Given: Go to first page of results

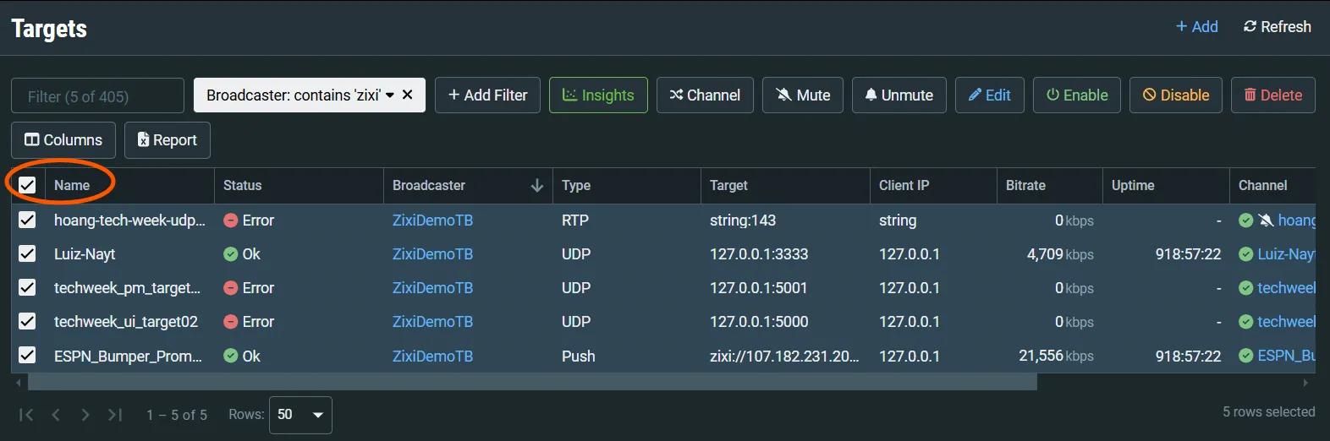Looking at the screenshot, I should [26, 415].
